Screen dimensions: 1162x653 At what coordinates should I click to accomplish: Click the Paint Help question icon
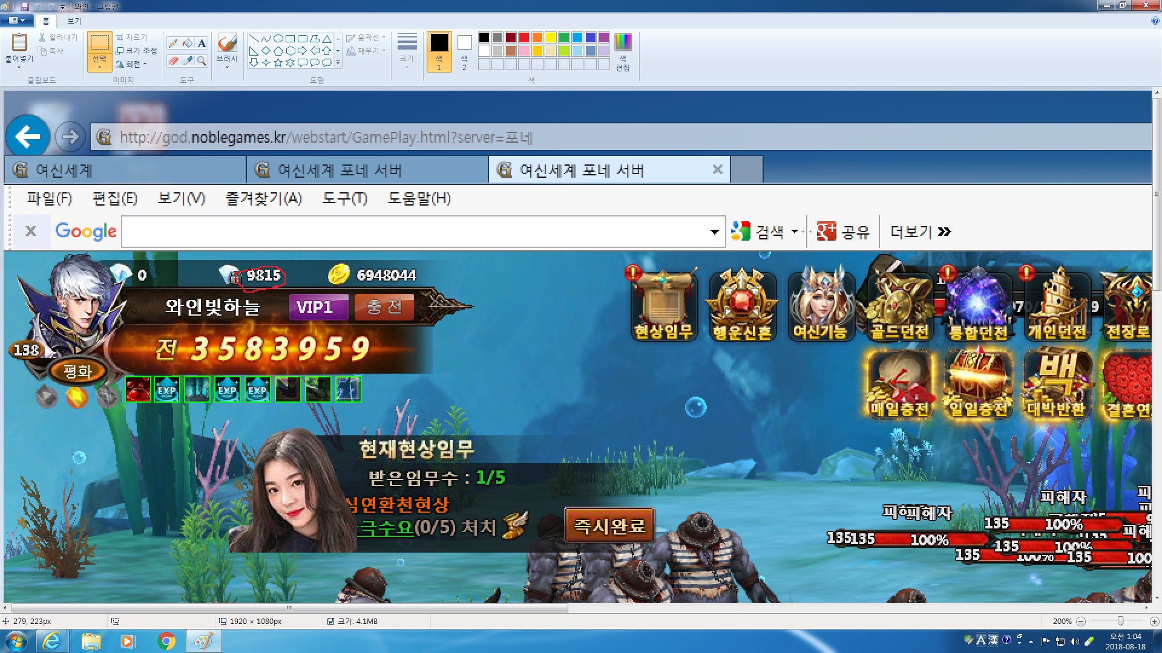point(1155,21)
